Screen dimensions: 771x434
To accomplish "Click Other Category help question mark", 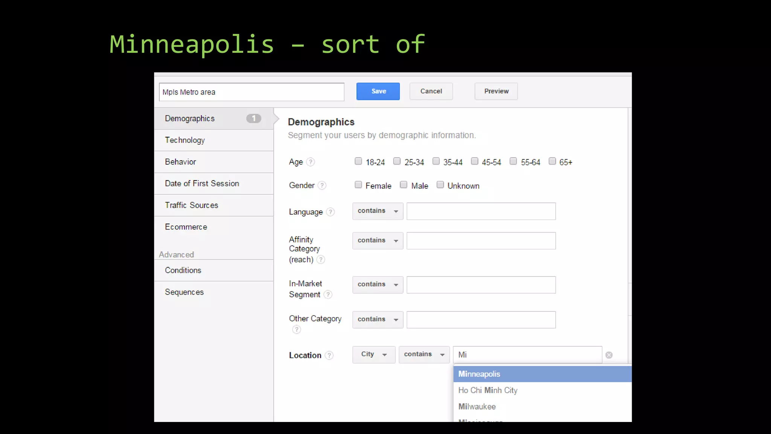I will click(x=297, y=330).
